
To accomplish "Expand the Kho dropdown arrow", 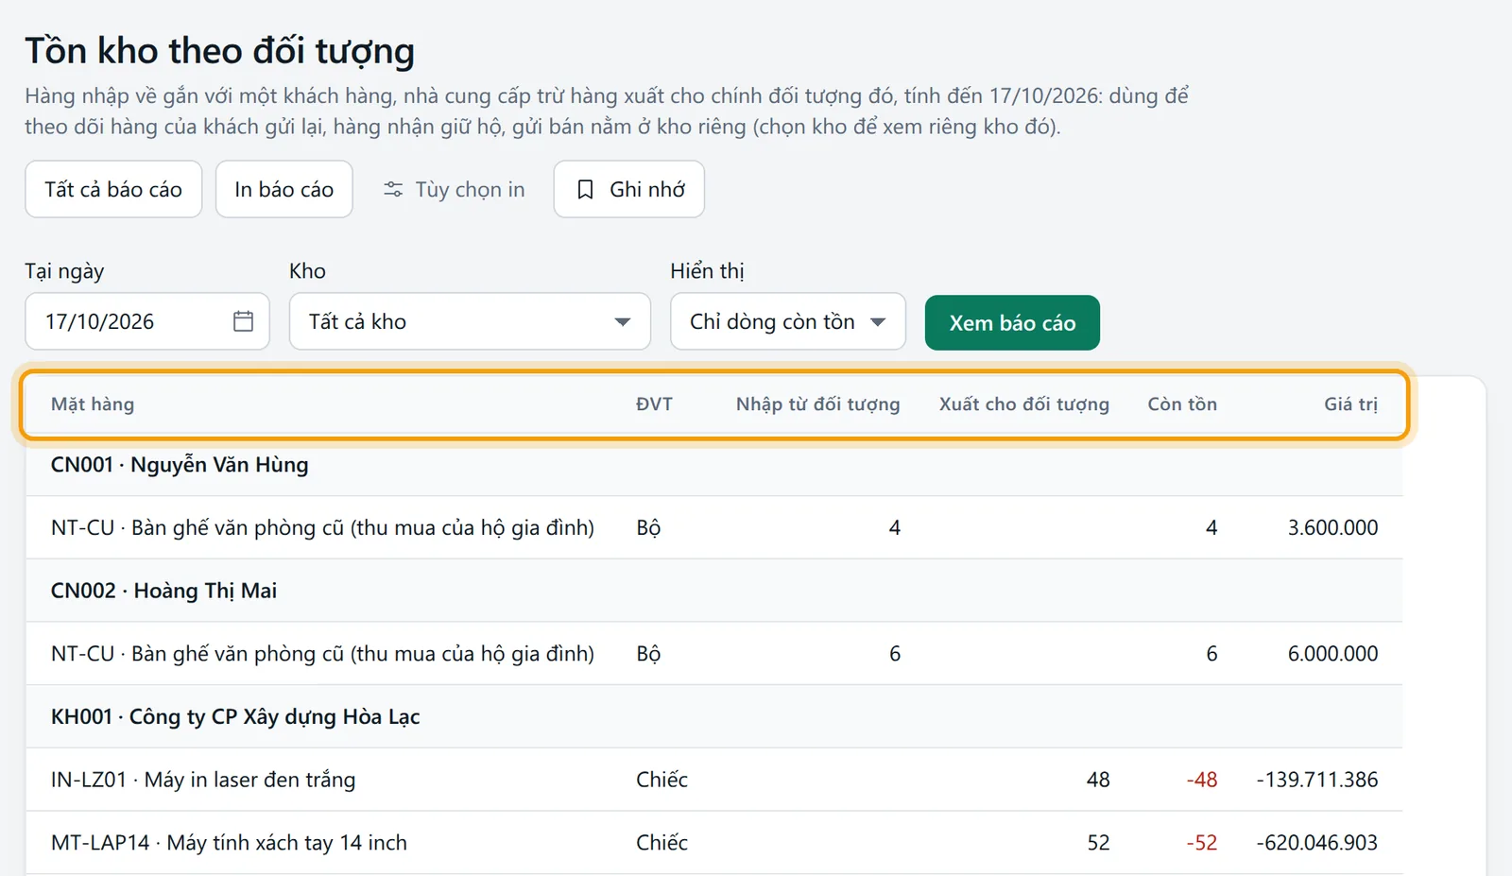I will tap(622, 322).
